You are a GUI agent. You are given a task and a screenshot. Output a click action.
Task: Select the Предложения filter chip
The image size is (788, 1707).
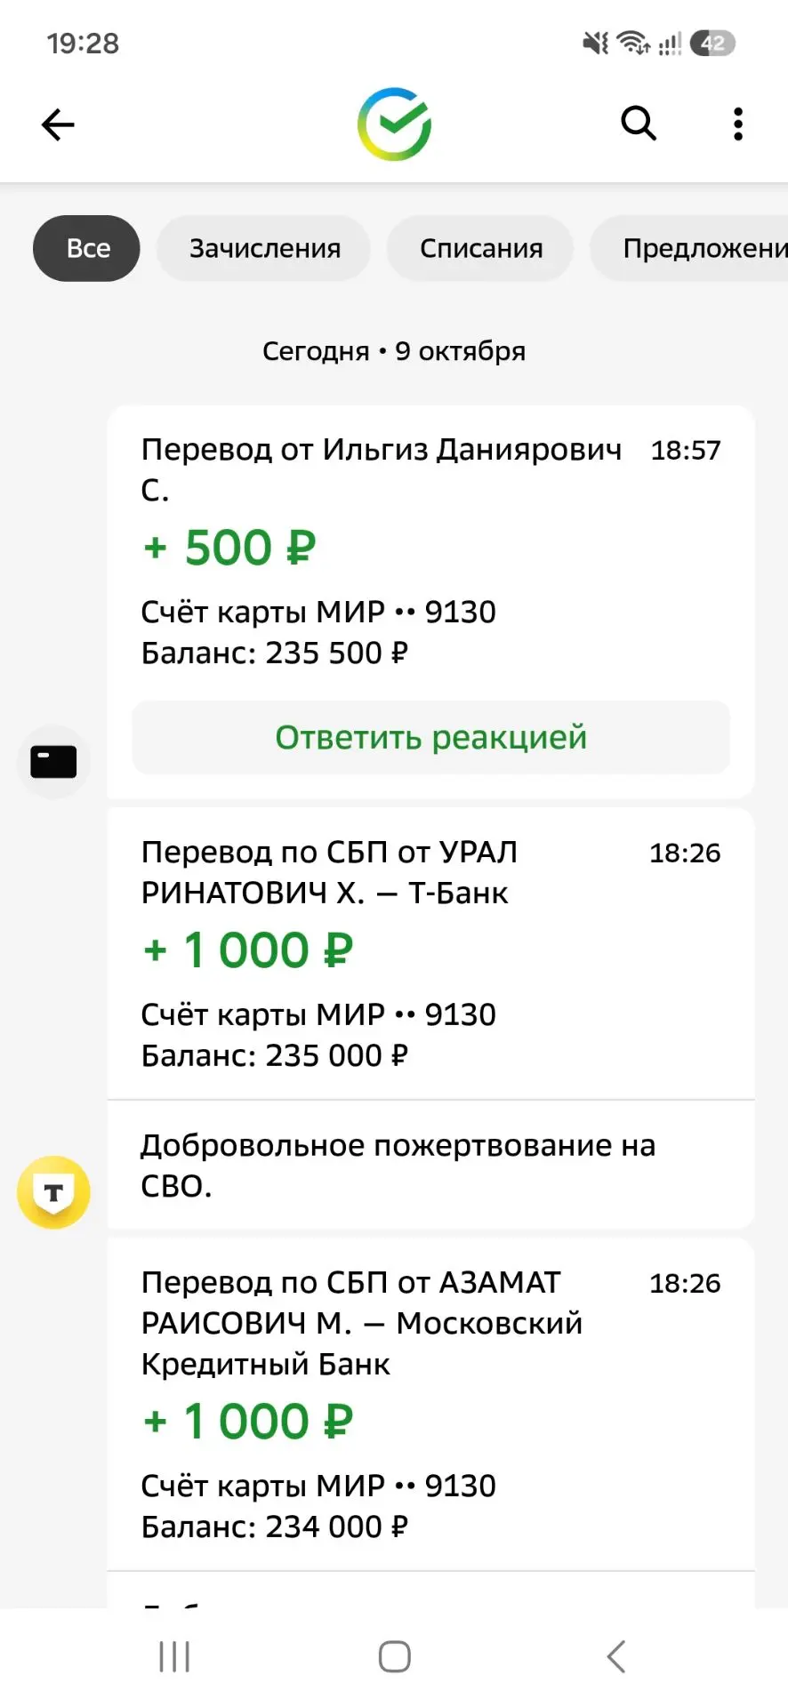[690, 248]
